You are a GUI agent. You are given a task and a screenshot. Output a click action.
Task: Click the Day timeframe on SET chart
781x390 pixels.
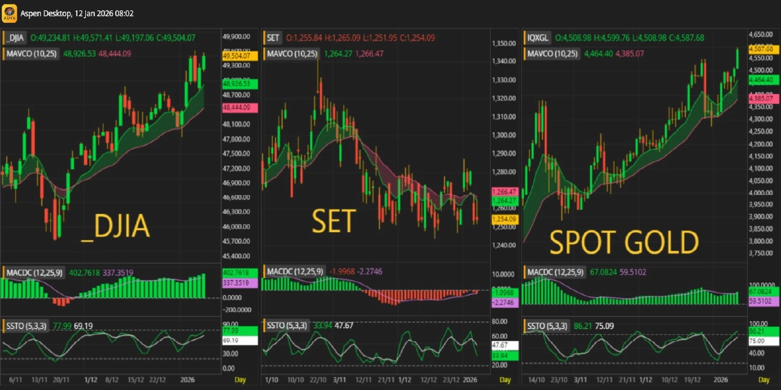coord(505,379)
